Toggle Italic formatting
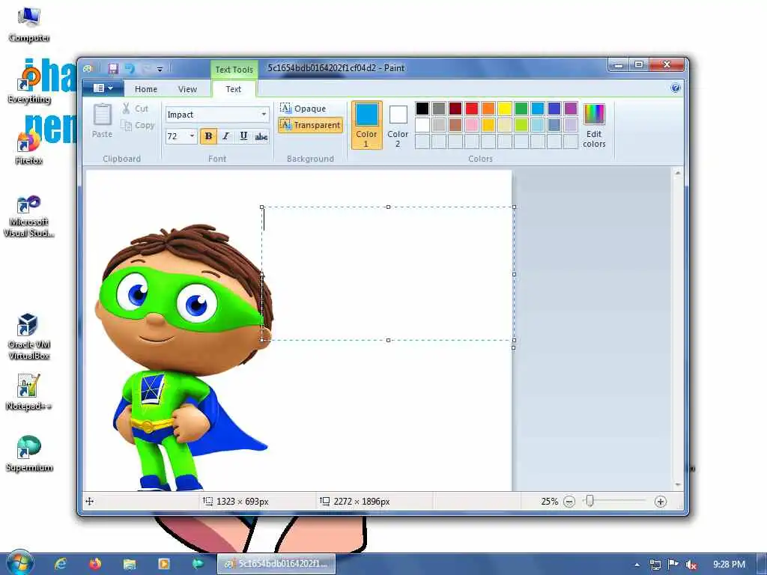The height and width of the screenshot is (575, 767). 225,136
